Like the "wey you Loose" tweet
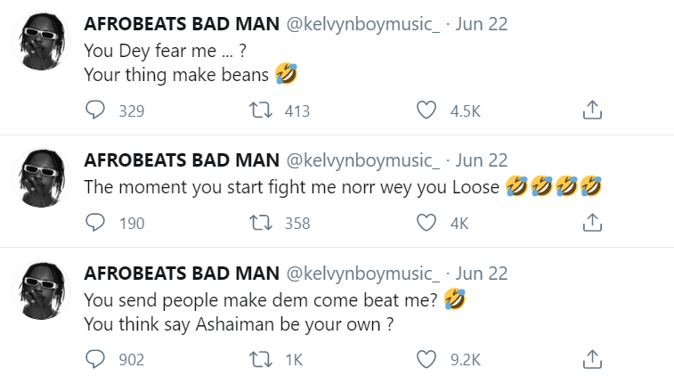Viewport: 674px width, 376px height. coord(427,223)
